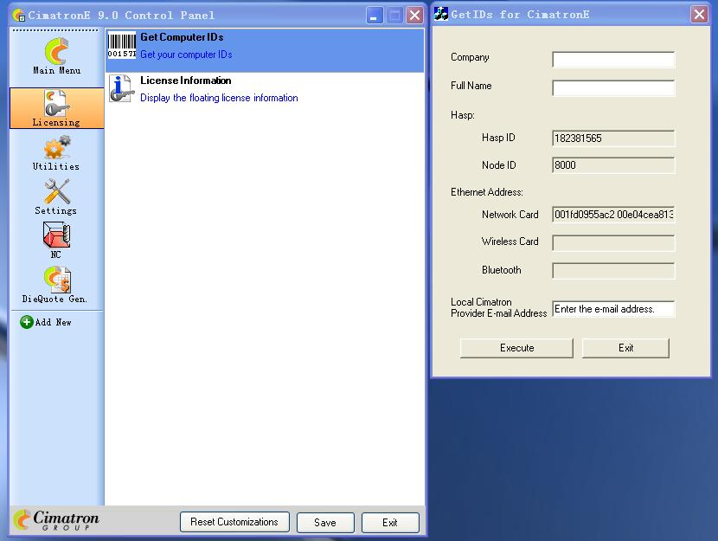The image size is (718, 541).
Task: Focus the Full Name input field
Action: tap(613, 87)
